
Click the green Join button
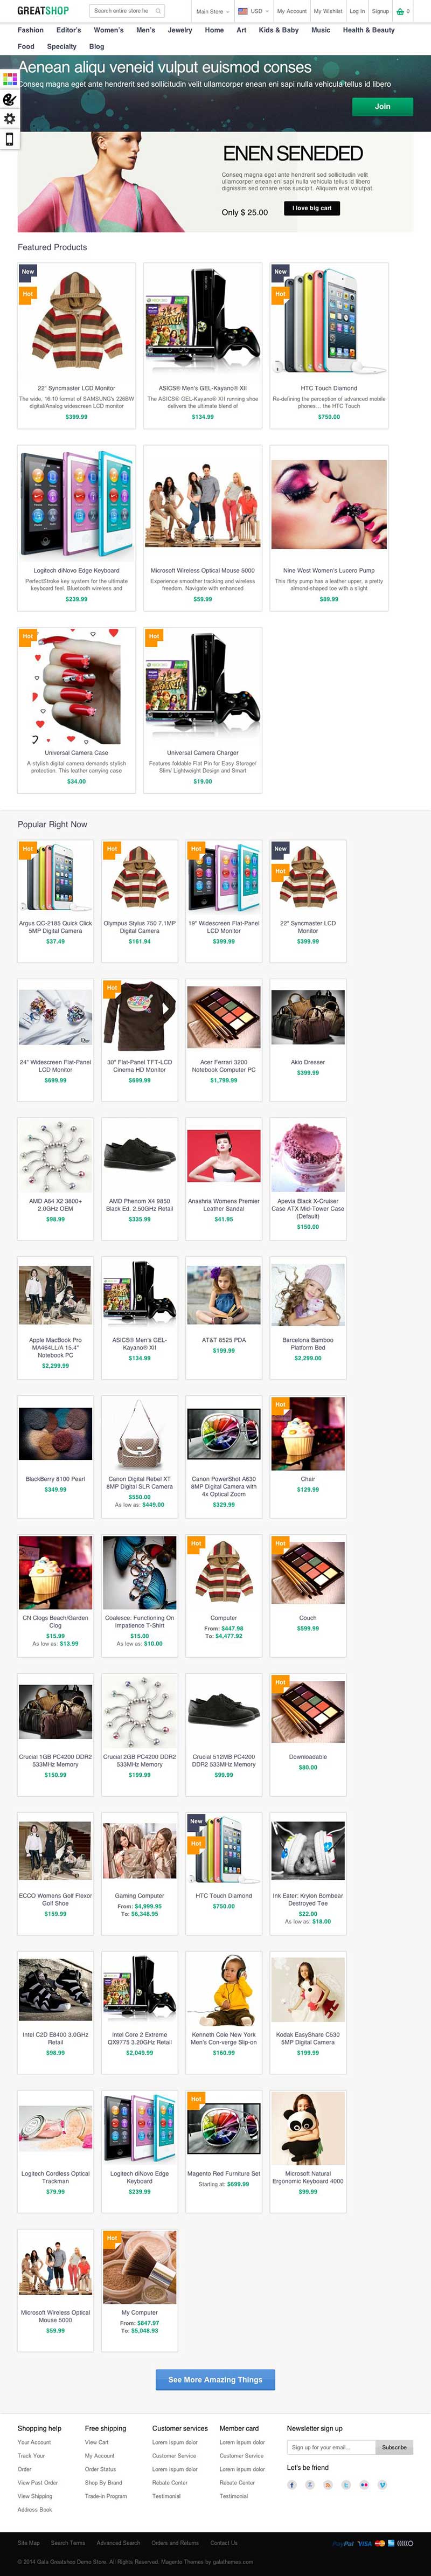pos(382,106)
